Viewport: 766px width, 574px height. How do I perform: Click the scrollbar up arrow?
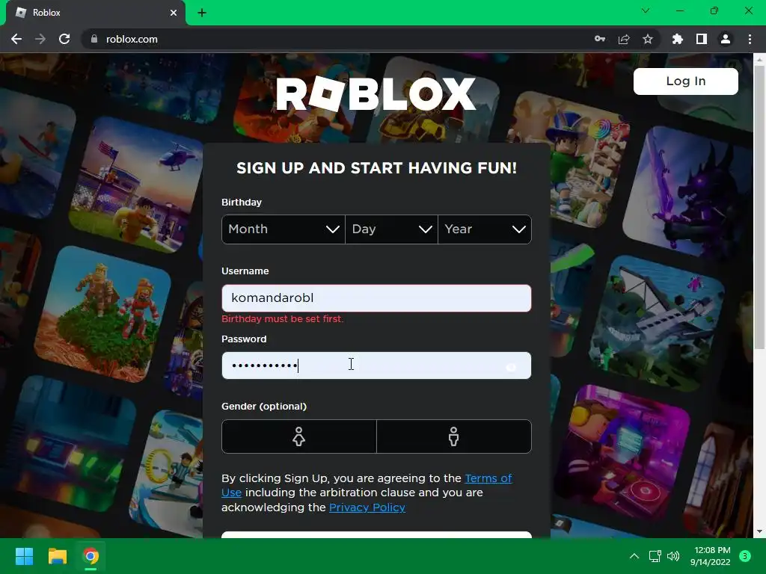(759, 59)
